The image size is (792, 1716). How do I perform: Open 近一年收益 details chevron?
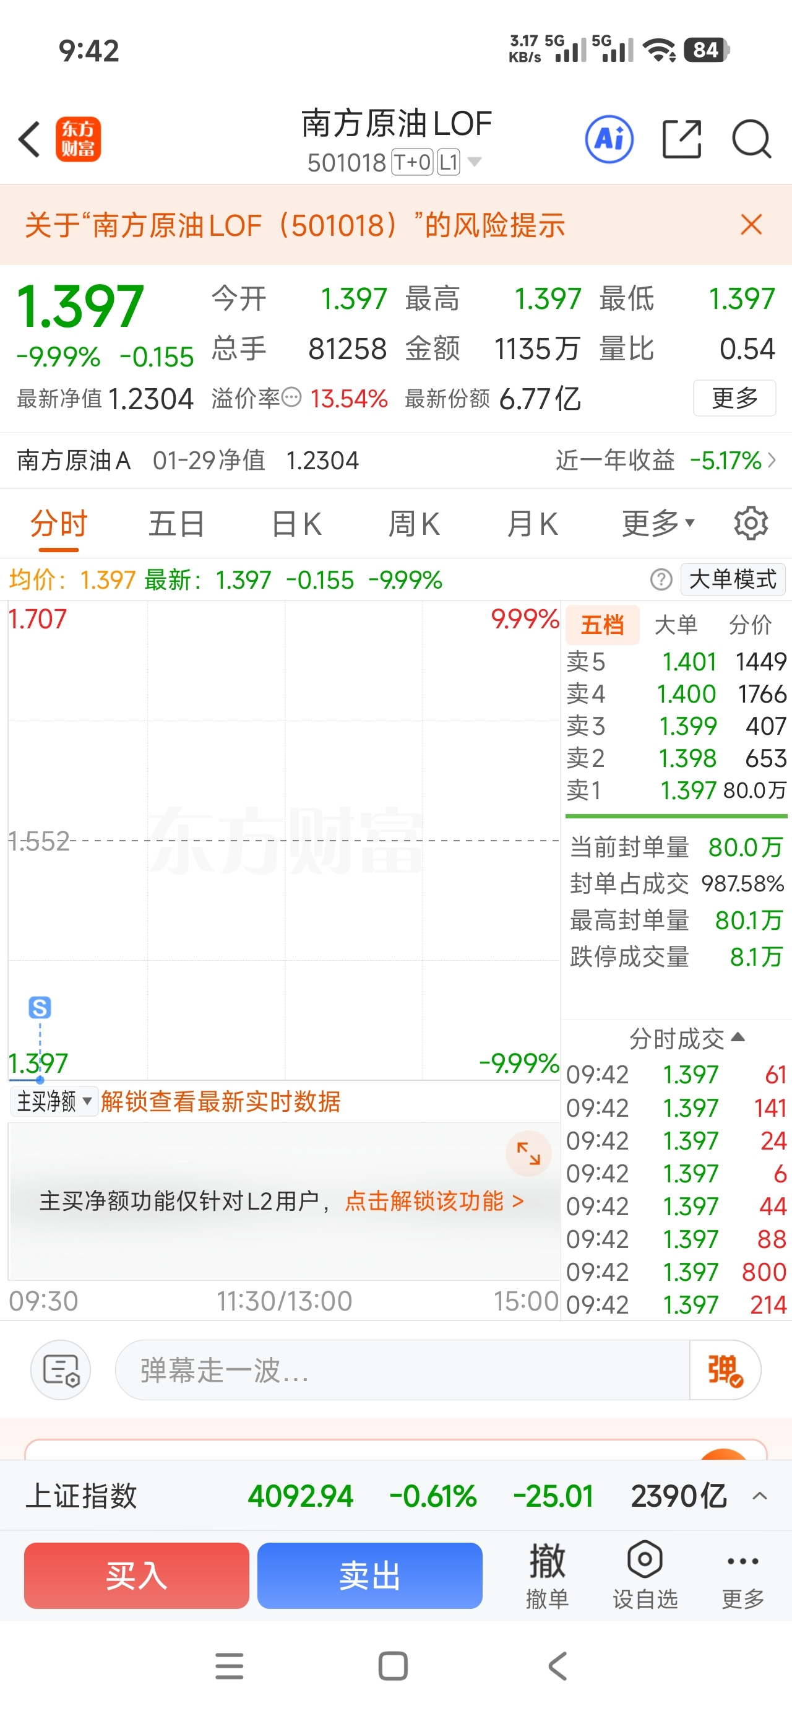tap(772, 461)
